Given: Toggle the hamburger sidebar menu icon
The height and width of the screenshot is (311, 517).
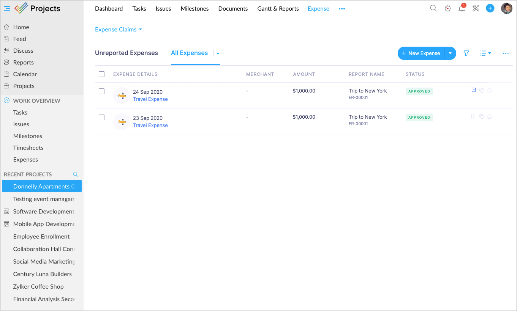Looking at the screenshot, I should 7,8.
